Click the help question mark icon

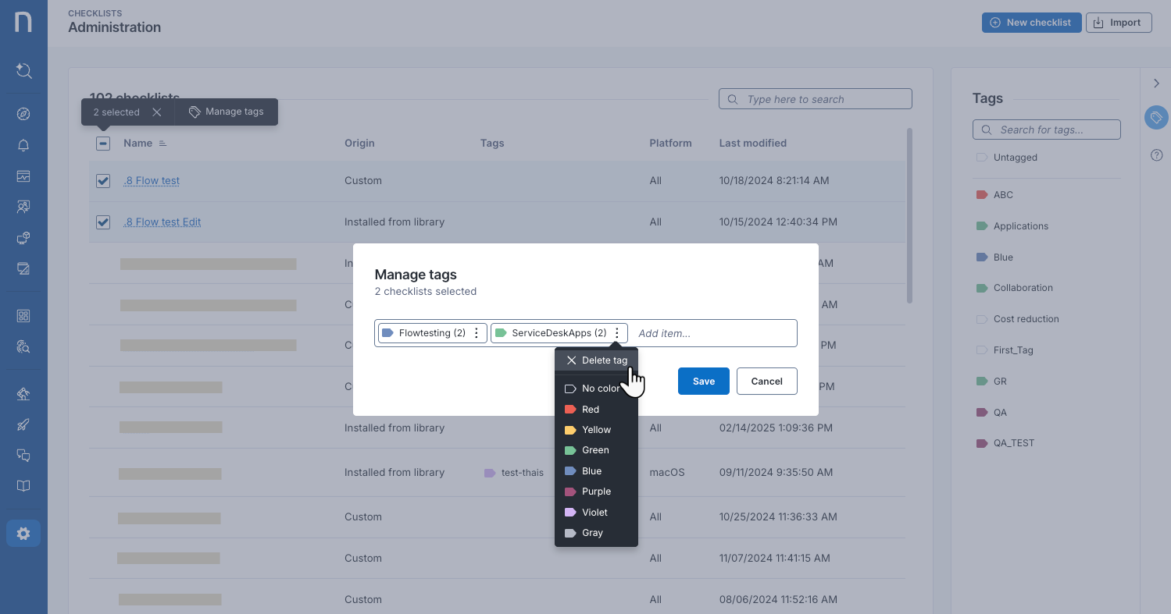[1156, 154]
